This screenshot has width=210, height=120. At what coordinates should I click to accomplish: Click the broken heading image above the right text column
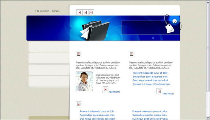tap(131, 54)
